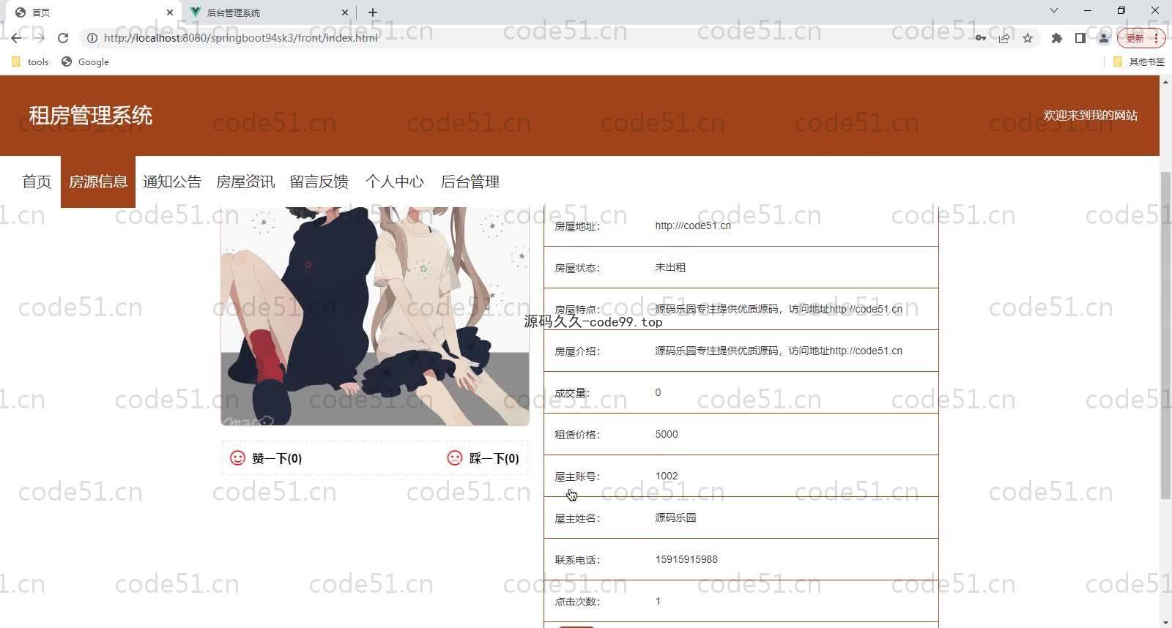
Task: Click the 成交量 label
Action: point(572,393)
